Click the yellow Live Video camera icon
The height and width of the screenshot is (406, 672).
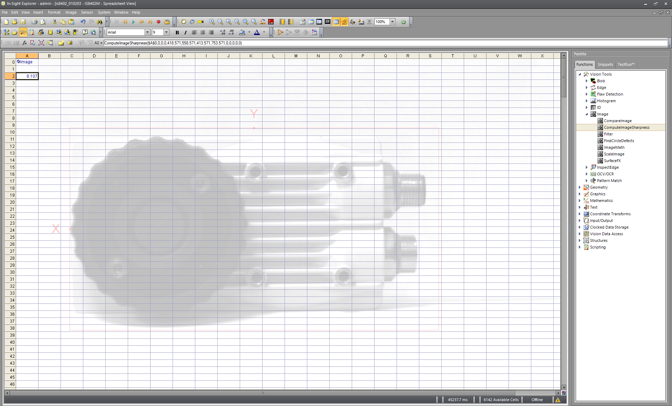point(201,22)
